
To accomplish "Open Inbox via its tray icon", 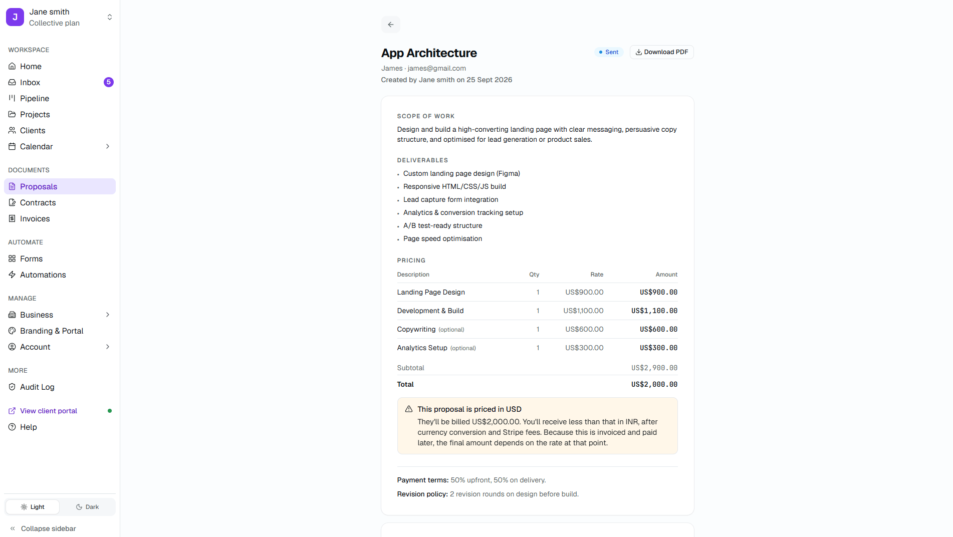I will (12, 82).
